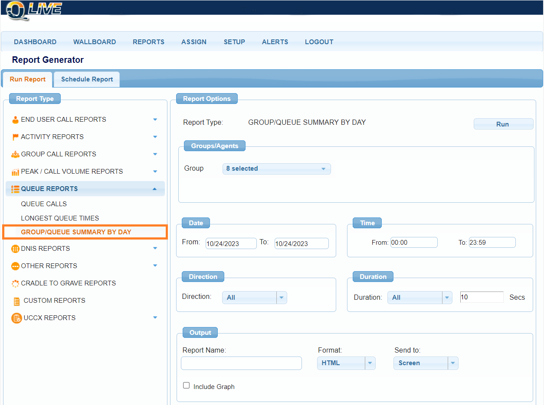
Task: Click the Queue Reports list icon
Action: tap(16, 189)
